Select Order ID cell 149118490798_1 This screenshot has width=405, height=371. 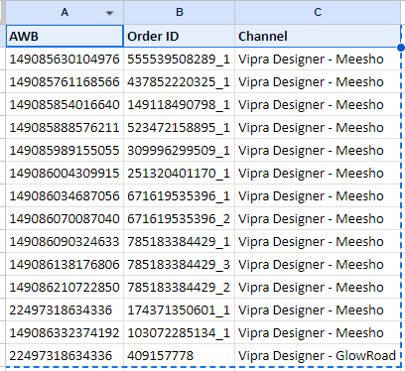[179, 104]
